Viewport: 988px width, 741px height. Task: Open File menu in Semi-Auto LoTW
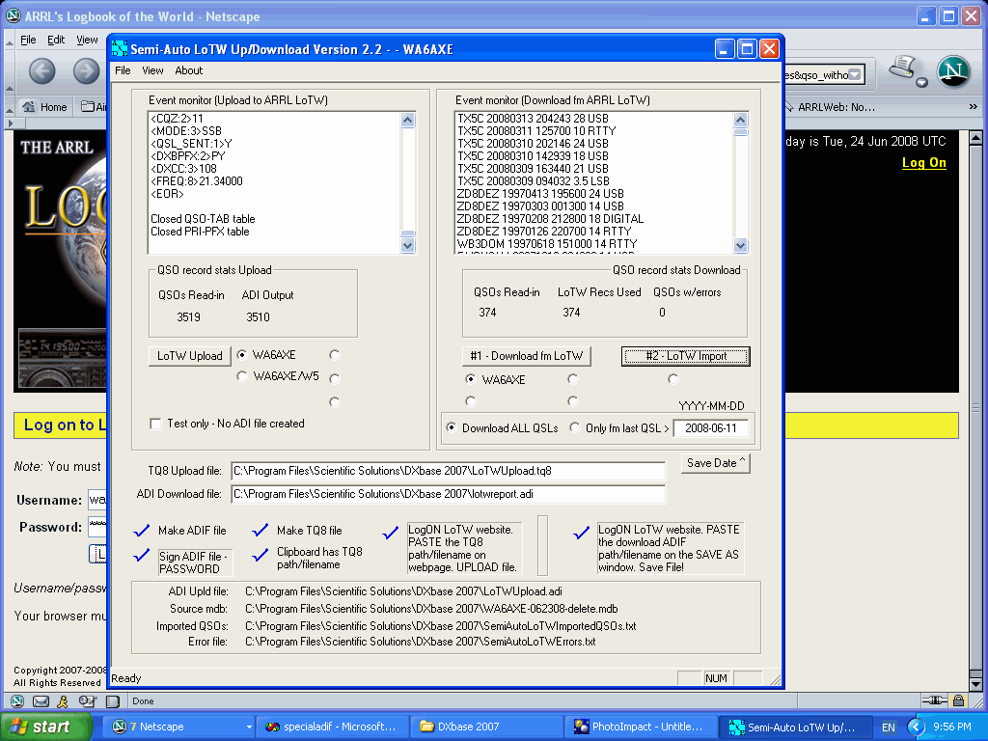click(x=123, y=70)
